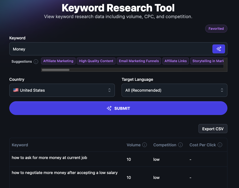This screenshot has height=188, width=239.
Task: Click the Cost Per Click info icon
Action: 220,145
